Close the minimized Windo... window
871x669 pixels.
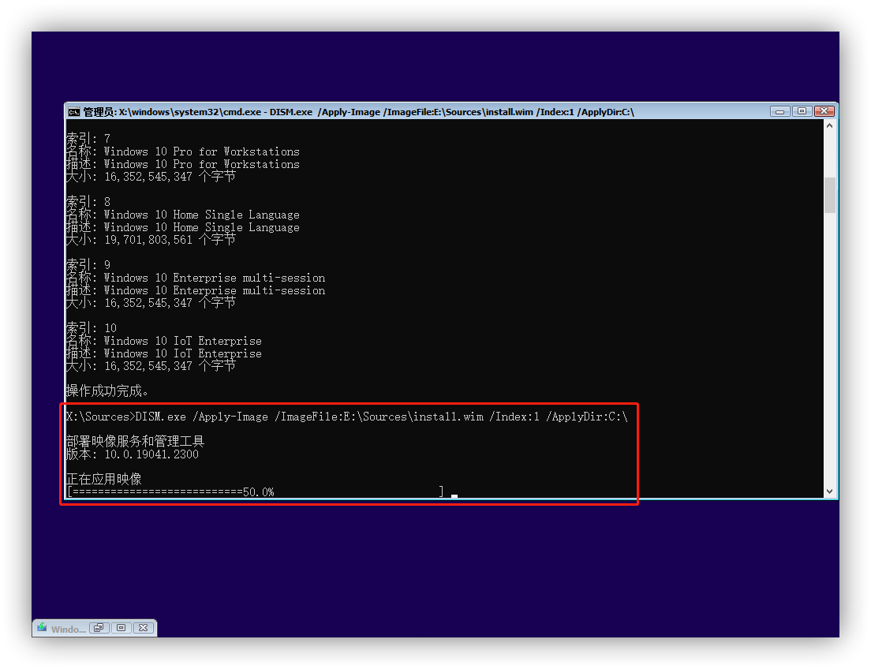tap(143, 628)
